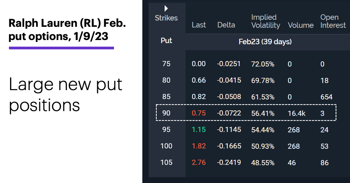Select the 90 strike row
This screenshot has height=183, width=350.
[246, 113]
